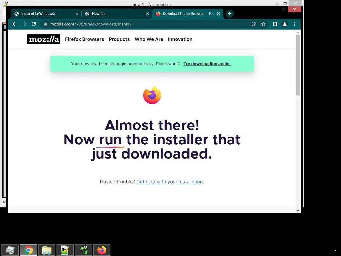Click the forward navigation arrow
The height and width of the screenshot is (256, 341).
(24, 24)
